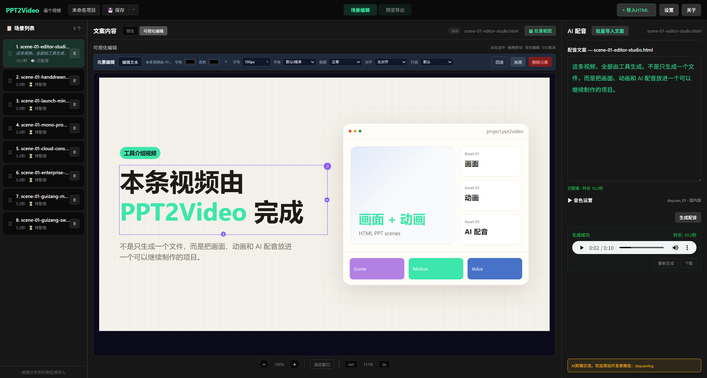This screenshot has width=707, height=378.
Task: Delete scene 7 guizang-m with trash icon
Action: pyautogui.click(x=75, y=200)
